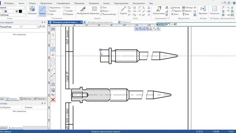The height and width of the screenshot is (133, 236).
Task: Open the Выносной вид dropdown arrow
Action: click(x=117, y=14)
